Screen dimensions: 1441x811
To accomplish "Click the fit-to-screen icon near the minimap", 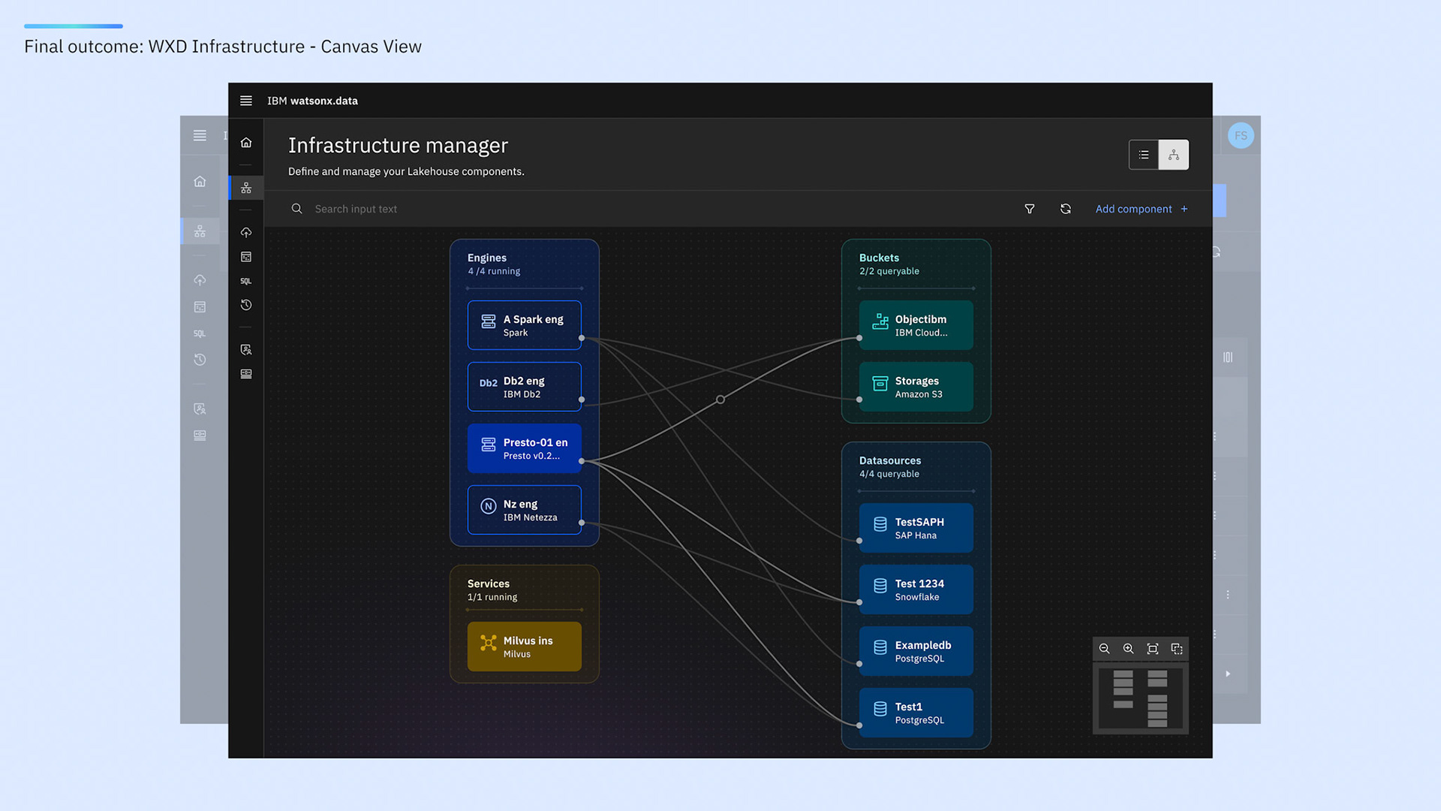I will [1152, 649].
